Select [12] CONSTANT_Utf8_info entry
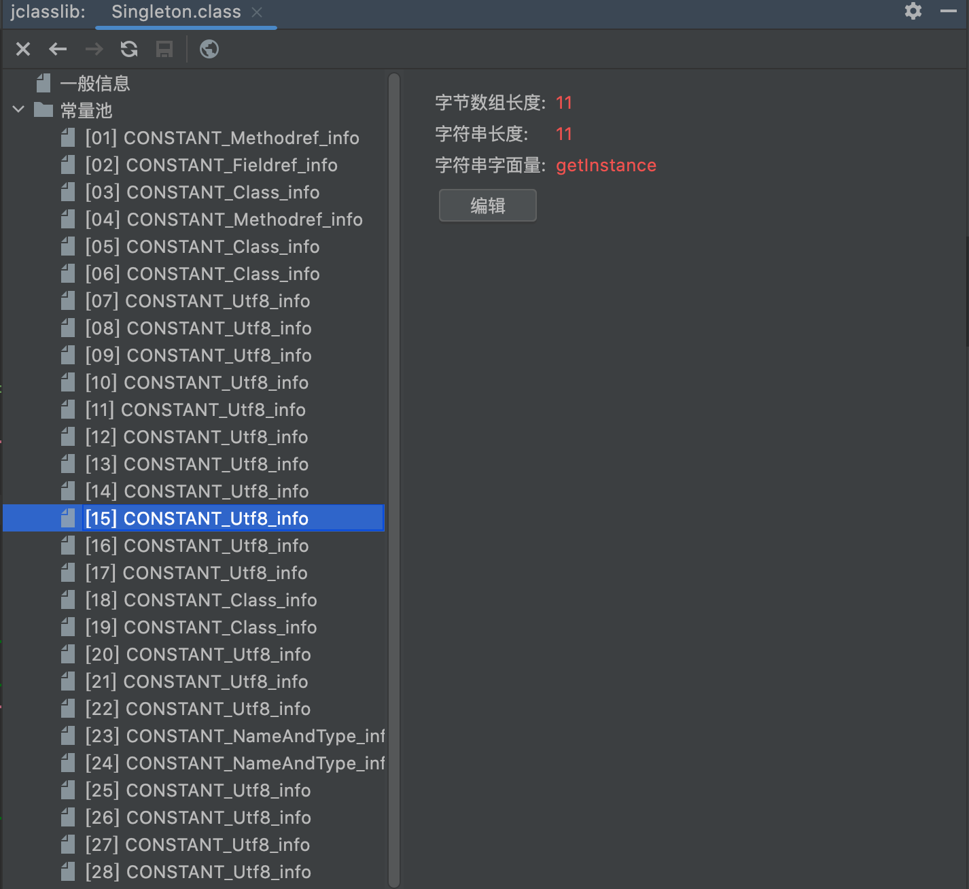This screenshot has height=889, width=969. 197,437
